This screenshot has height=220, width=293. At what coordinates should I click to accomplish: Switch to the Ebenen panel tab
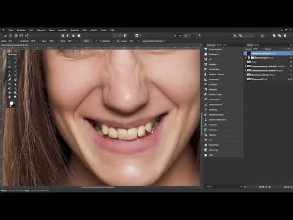click(250, 45)
